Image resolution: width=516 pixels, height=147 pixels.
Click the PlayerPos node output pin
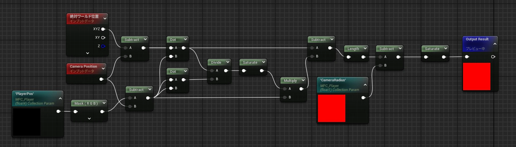(59, 111)
